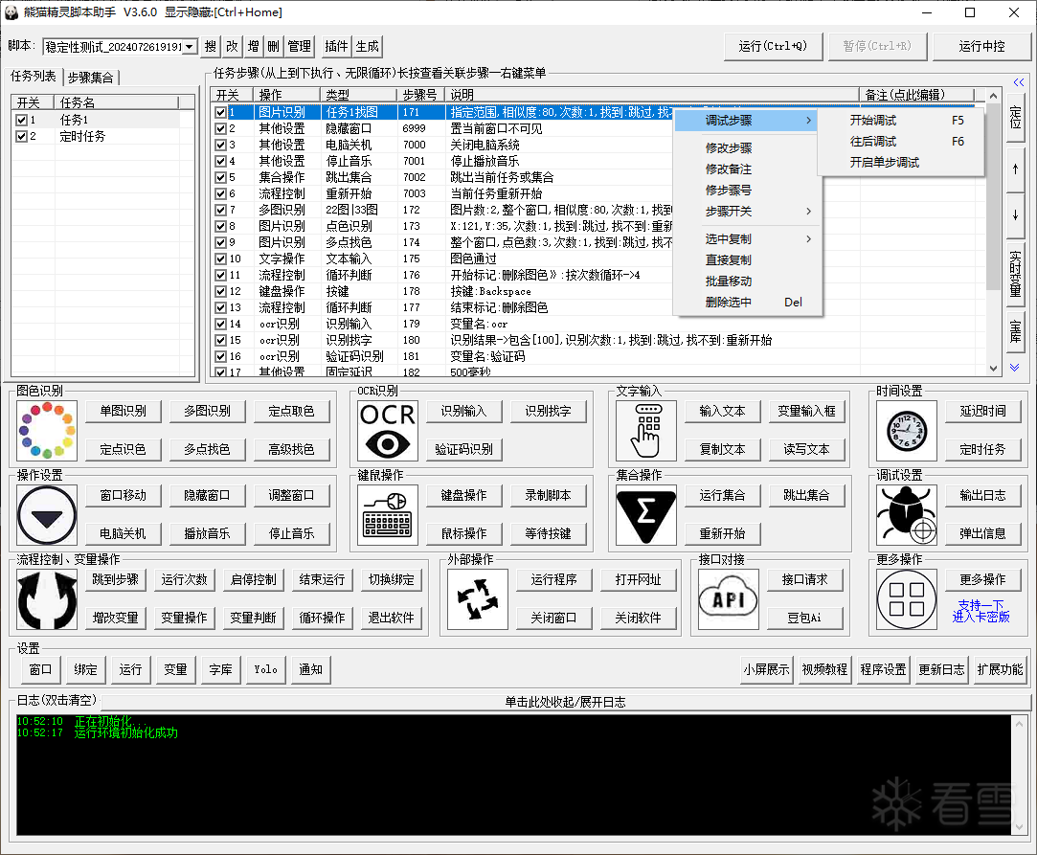Click the keyboard and mouse icon

coord(388,515)
